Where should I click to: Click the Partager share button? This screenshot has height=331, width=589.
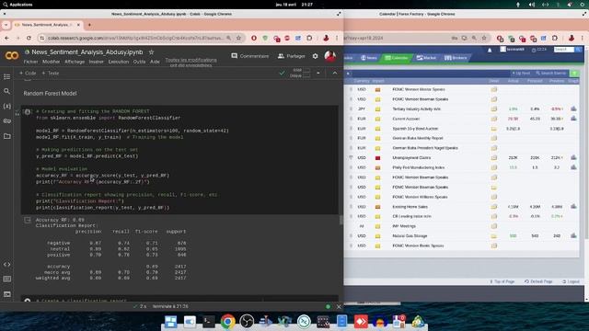292,56
